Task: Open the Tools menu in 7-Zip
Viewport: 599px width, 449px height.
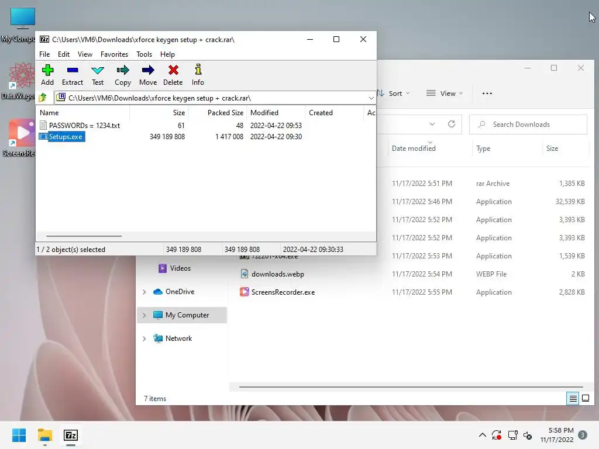Action: coord(144,54)
